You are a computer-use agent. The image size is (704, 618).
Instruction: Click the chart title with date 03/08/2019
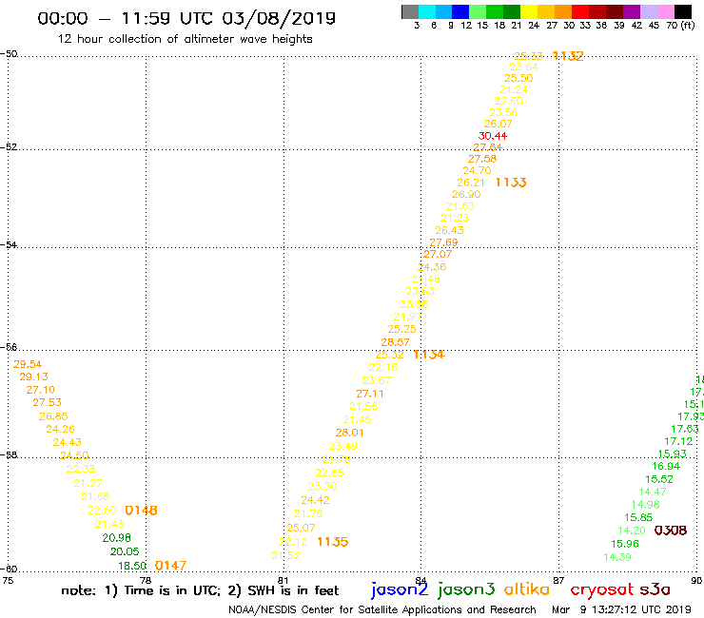(x=186, y=18)
